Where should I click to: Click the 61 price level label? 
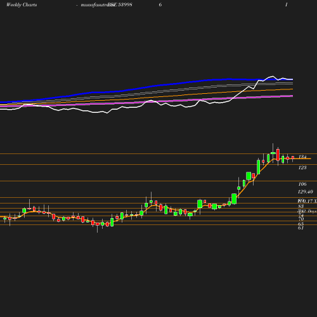coord(301,228)
